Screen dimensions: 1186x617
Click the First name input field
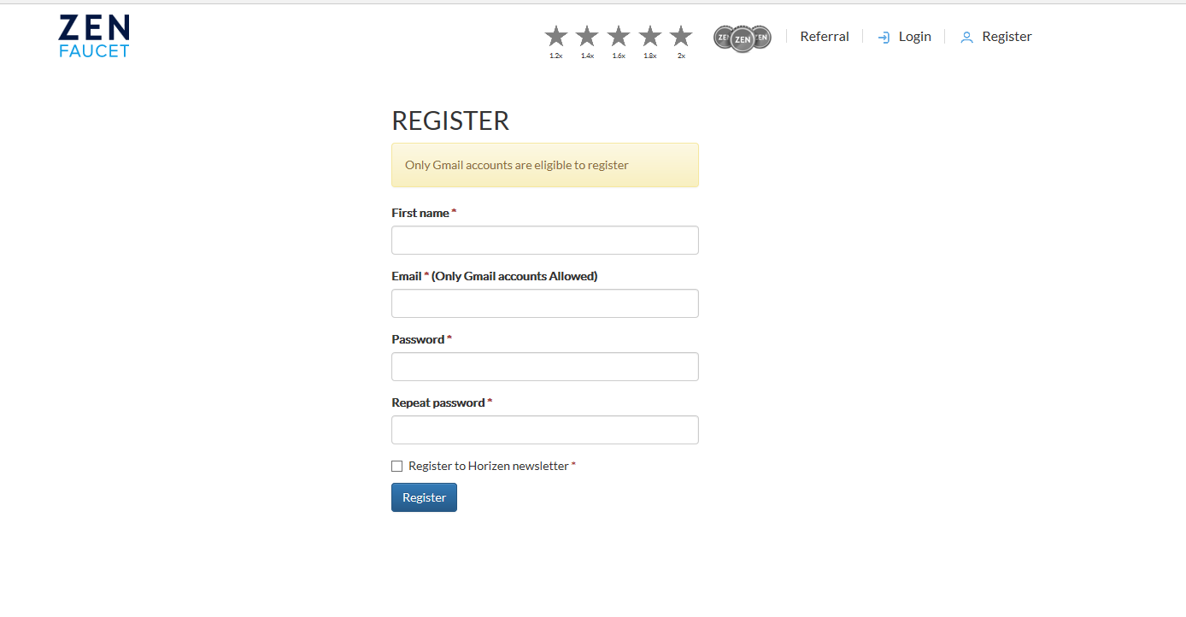coord(545,240)
